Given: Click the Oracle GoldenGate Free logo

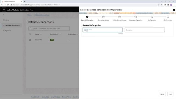Looking at the screenshot, I should tap(20, 10).
